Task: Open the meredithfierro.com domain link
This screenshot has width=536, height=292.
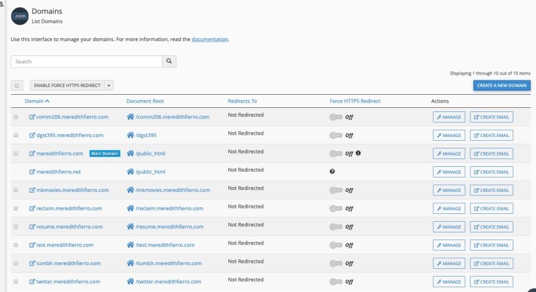Action: pos(60,154)
